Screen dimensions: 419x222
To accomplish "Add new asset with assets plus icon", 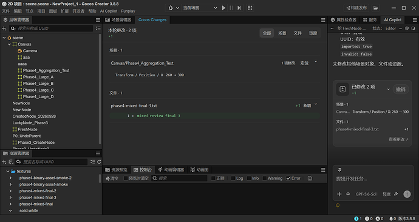I will coord(4,162).
